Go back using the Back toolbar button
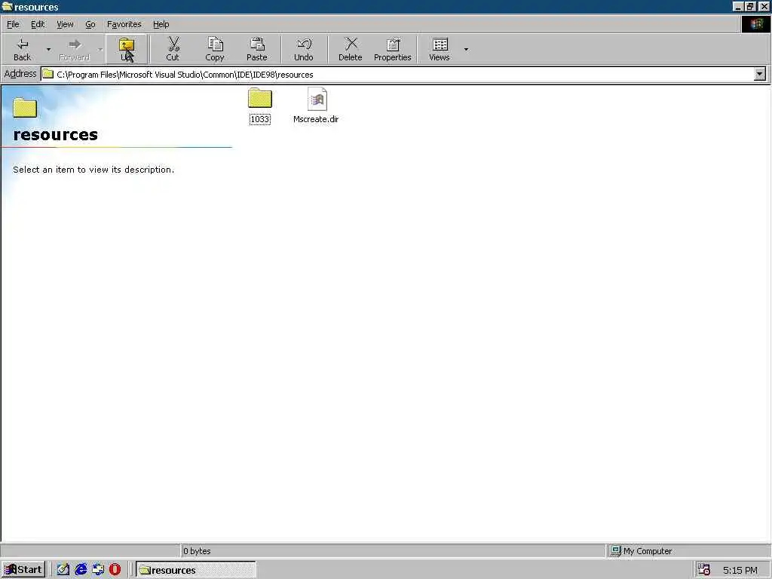The image size is (772, 579). (22, 49)
